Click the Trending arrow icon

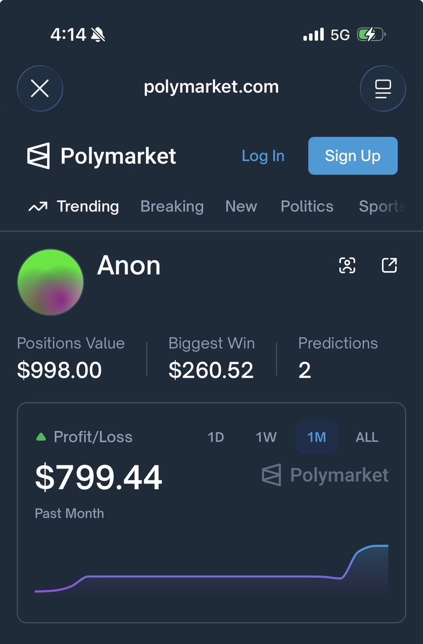click(38, 207)
